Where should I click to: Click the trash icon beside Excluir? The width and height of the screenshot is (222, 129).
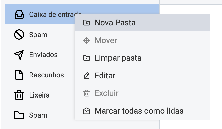87,93
